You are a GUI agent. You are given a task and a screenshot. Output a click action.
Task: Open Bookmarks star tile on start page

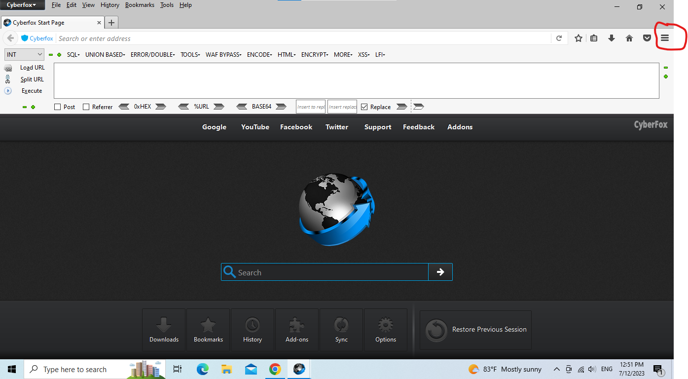point(208,330)
